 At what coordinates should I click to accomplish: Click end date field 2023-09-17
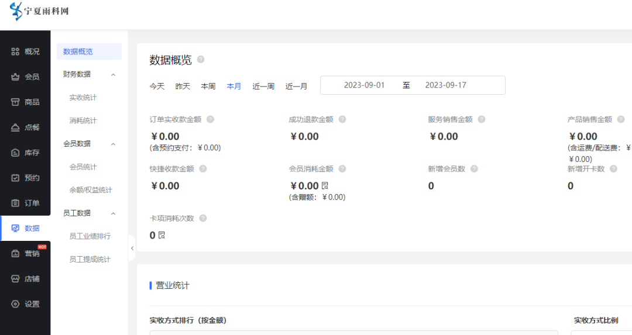pyautogui.click(x=446, y=85)
